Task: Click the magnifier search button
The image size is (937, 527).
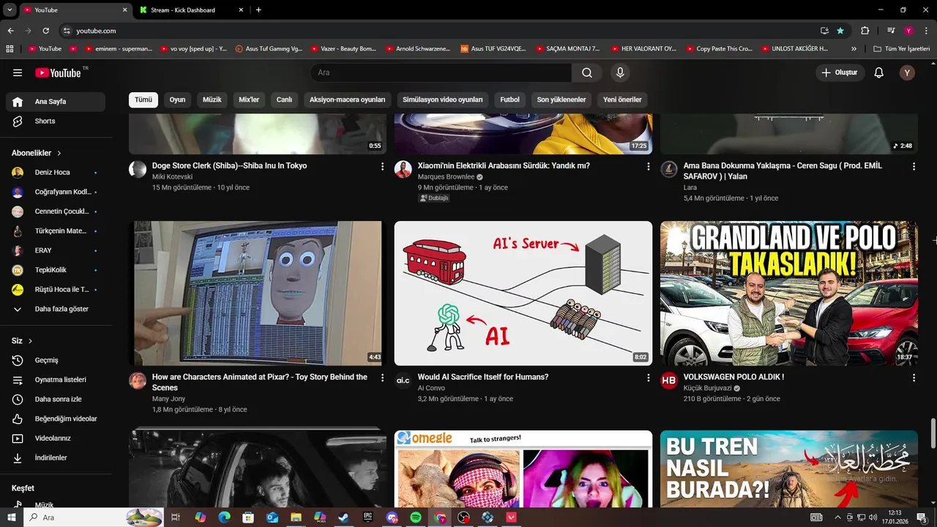Action: 587,72
